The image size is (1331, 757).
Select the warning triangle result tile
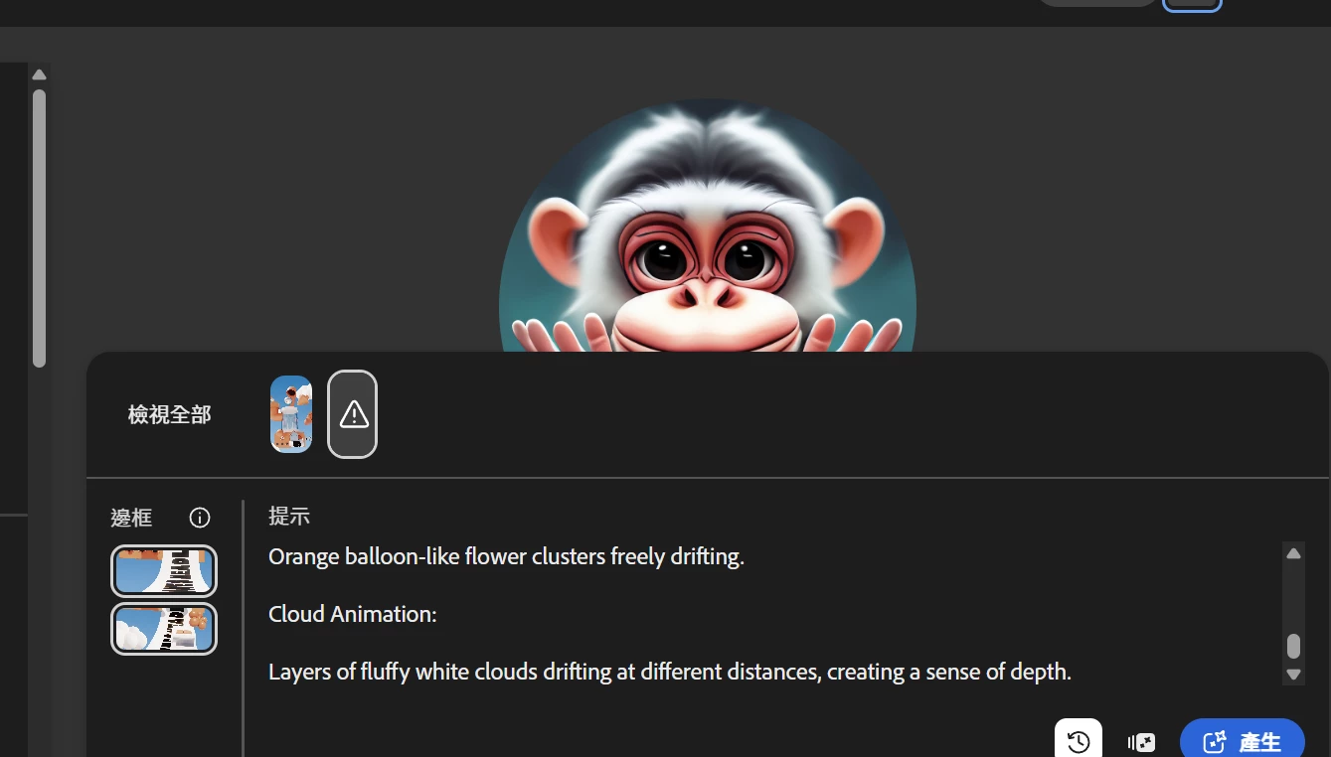tap(353, 414)
